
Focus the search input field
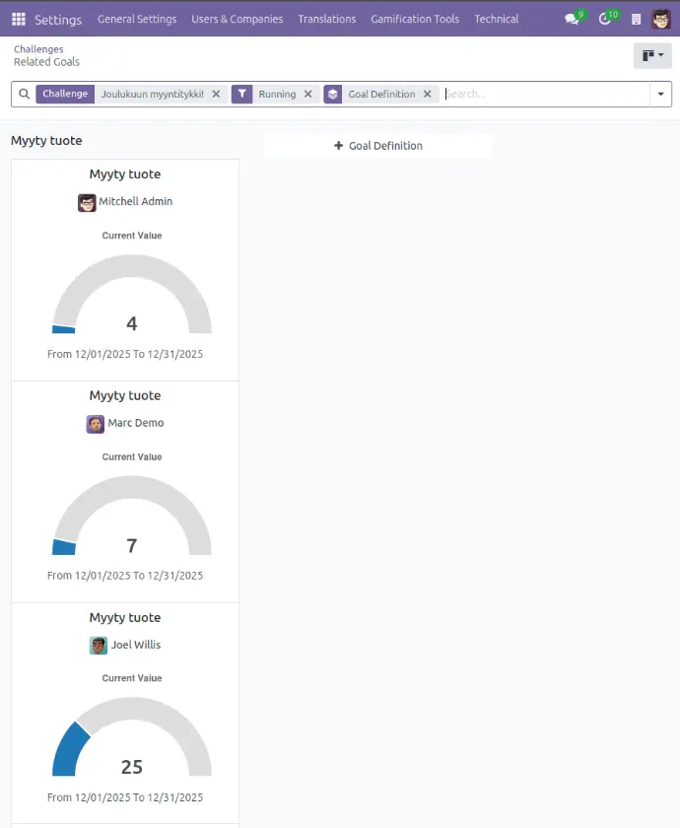(542, 95)
